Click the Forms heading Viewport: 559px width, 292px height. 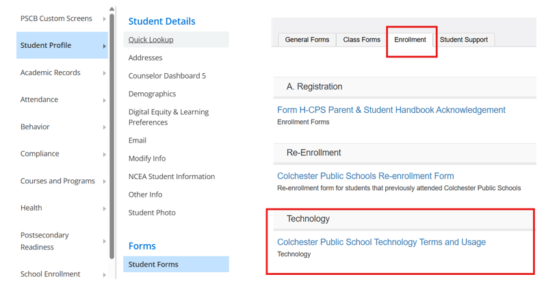click(142, 246)
